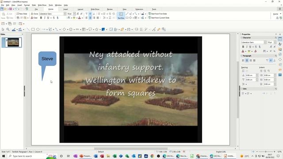This screenshot has width=283, height=159.
Task: Choose the Stars and Banners tool
Action: 97,29
